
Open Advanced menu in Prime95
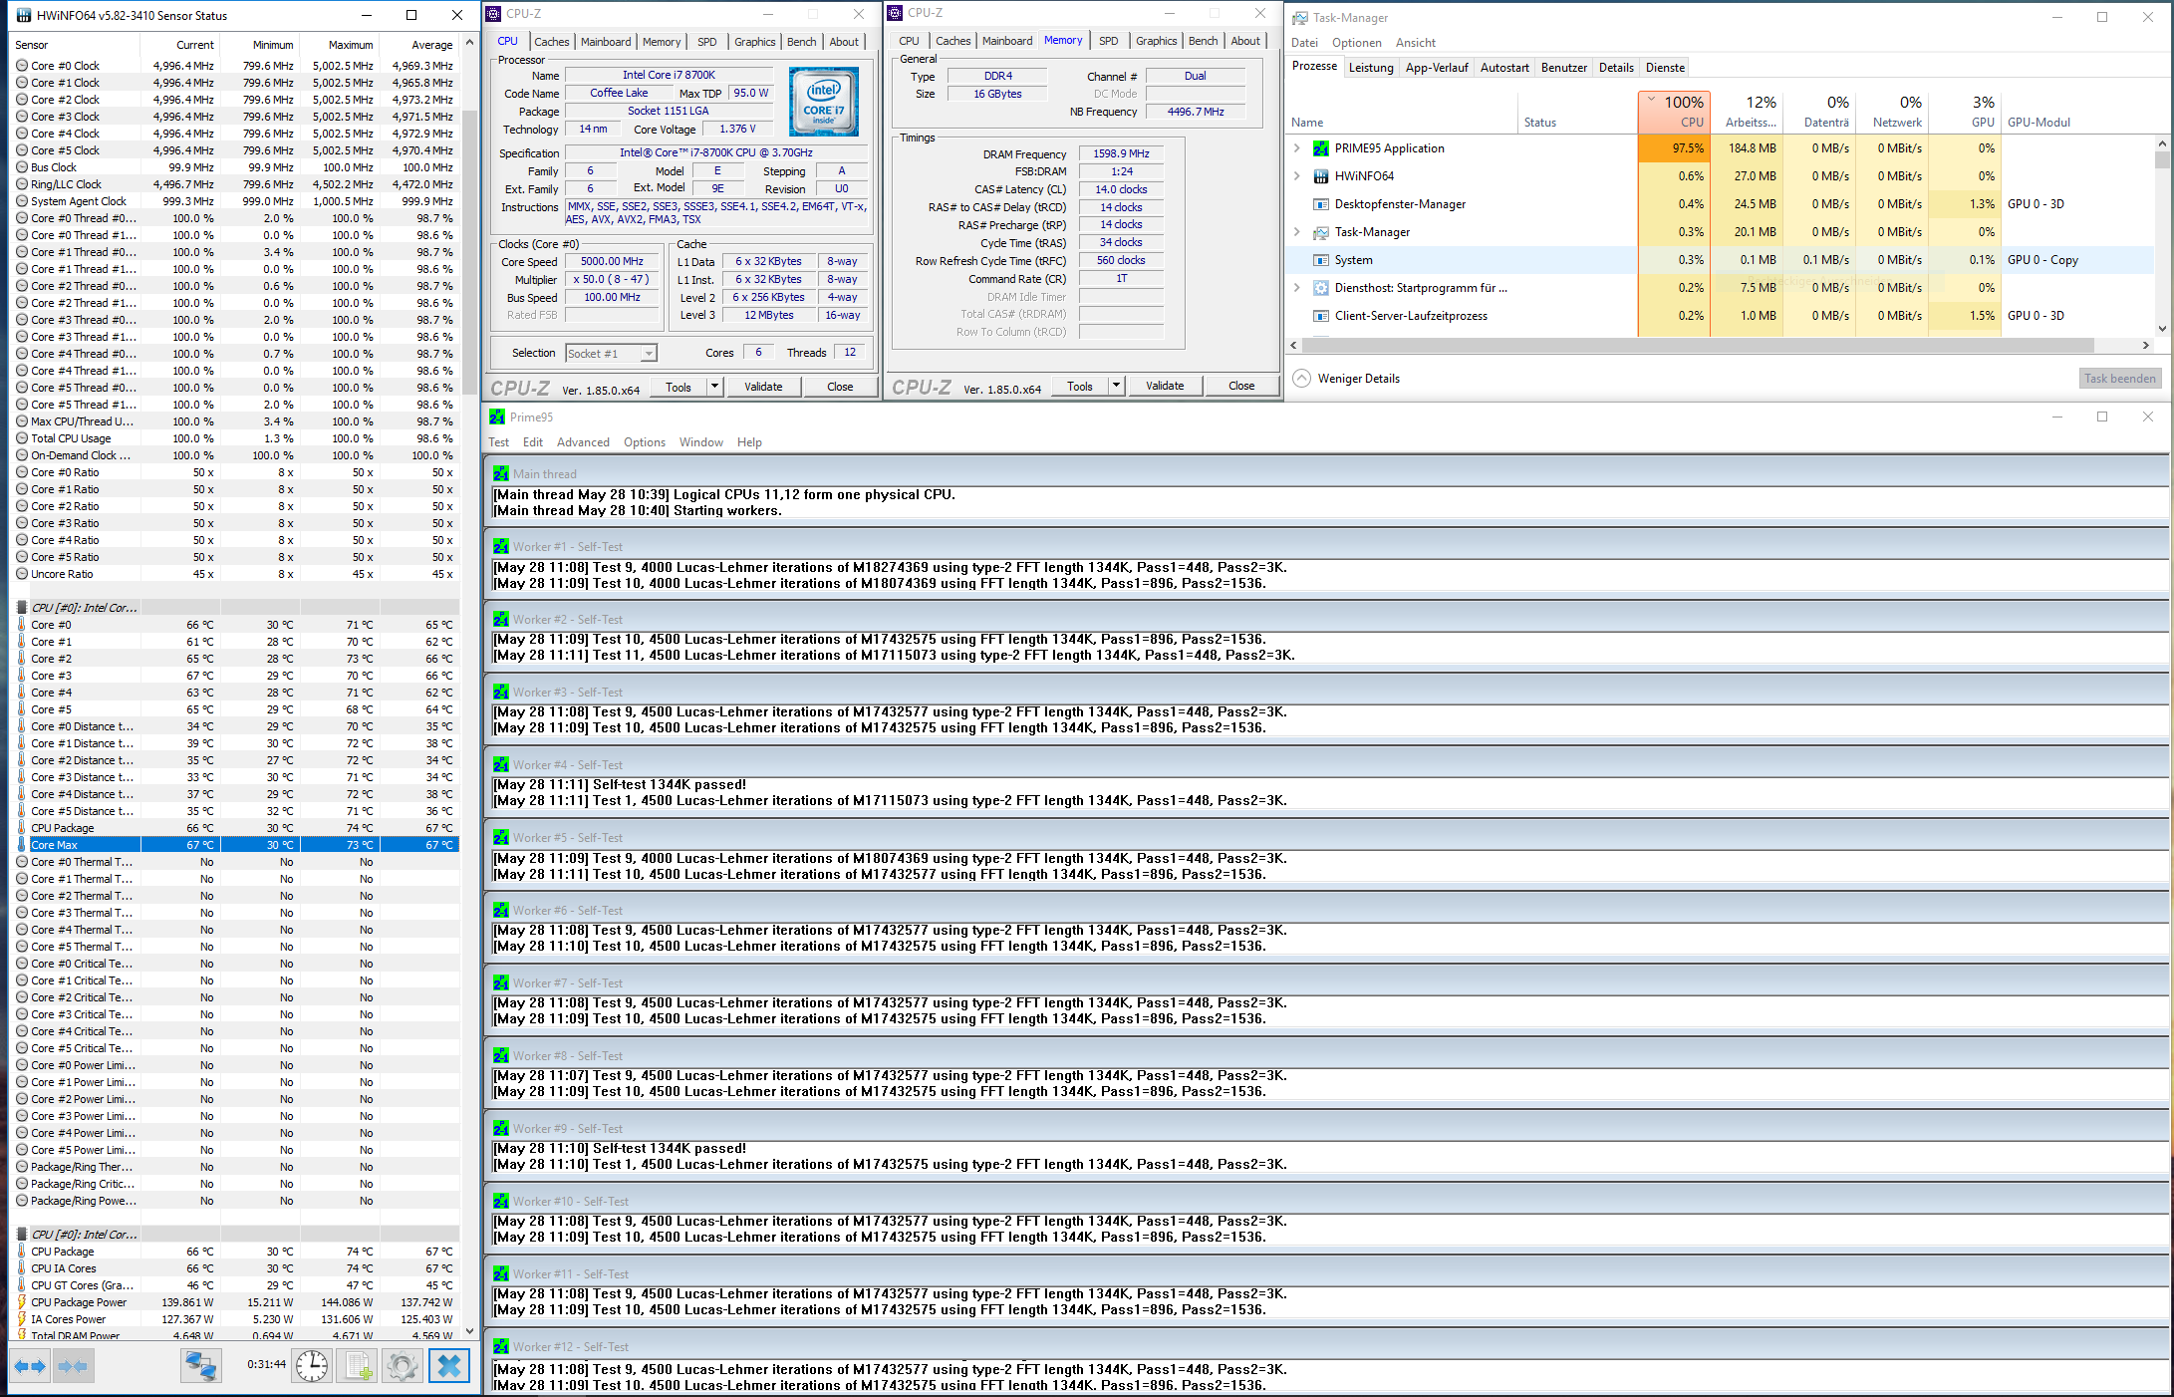pos(583,442)
